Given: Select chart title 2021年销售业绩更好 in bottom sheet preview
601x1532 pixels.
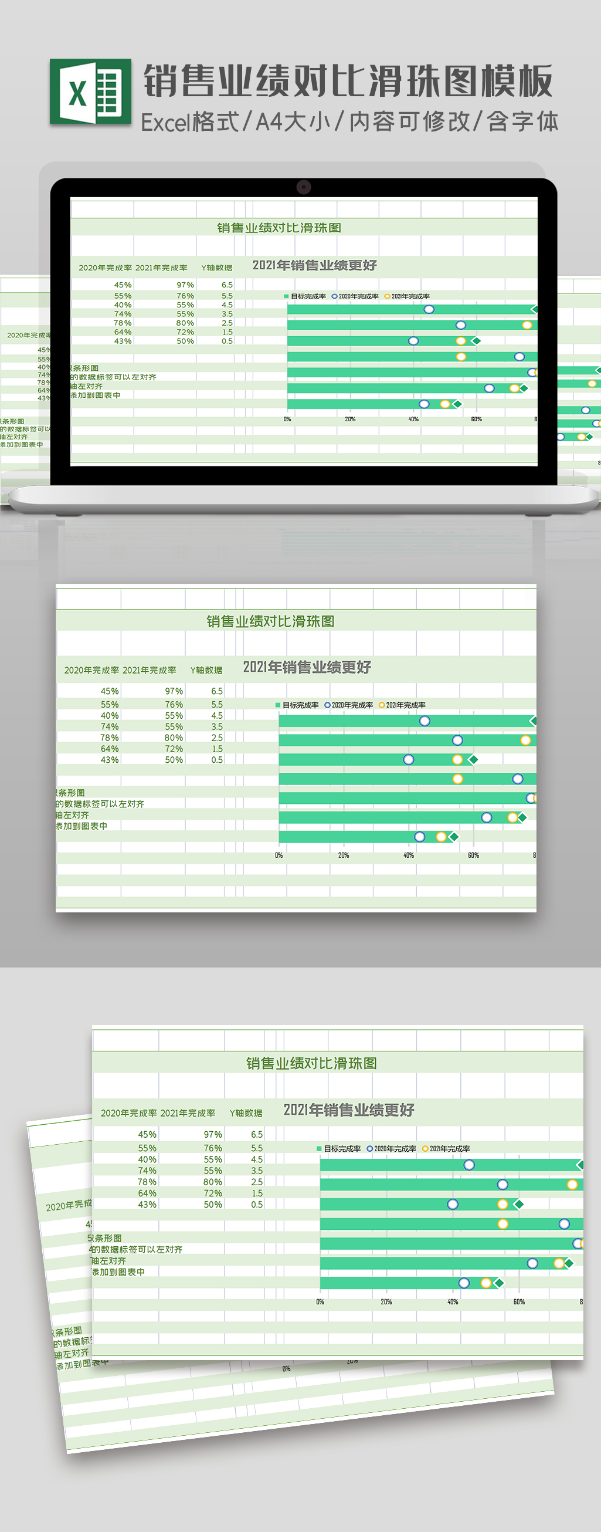Looking at the screenshot, I should (x=349, y=1110).
